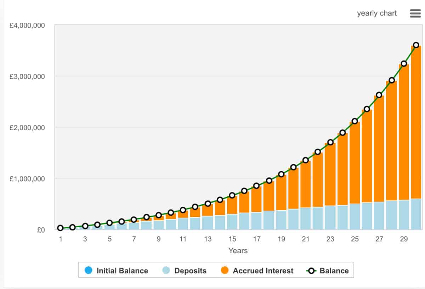Open the chart hamburger menu
Viewport: 425px width, 289px height.
click(415, 13)
